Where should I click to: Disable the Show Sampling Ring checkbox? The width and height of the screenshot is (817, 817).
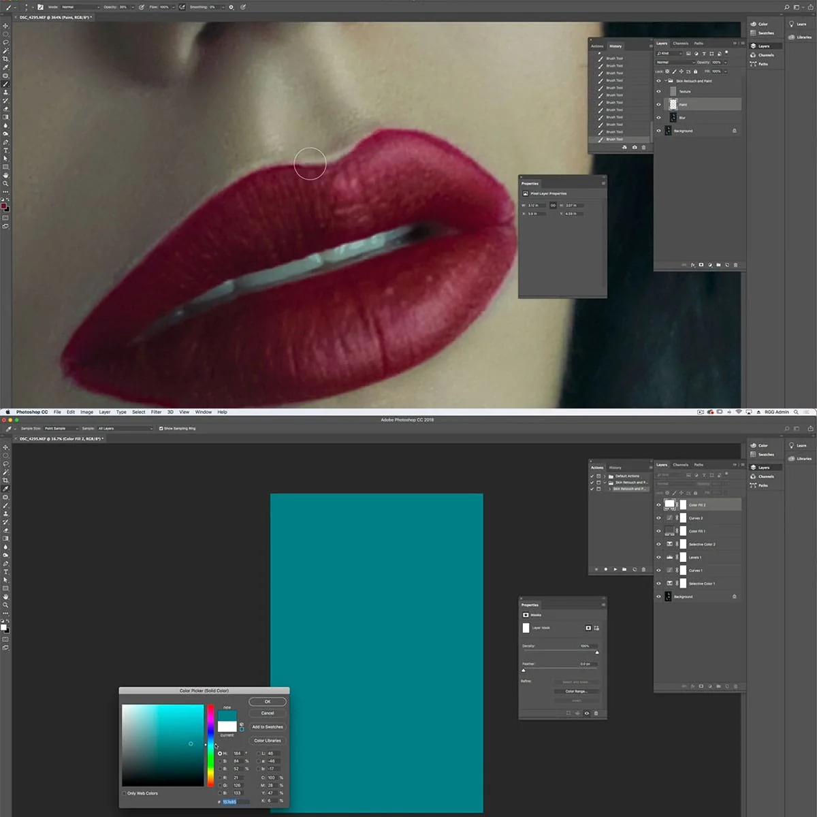(x=161, y=429)
